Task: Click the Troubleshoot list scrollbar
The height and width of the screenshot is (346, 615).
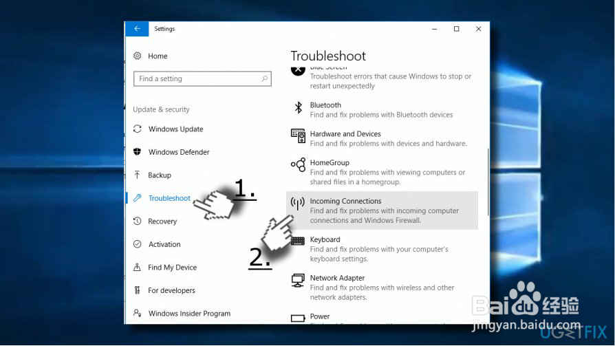Action: click(x=488, y=182)
